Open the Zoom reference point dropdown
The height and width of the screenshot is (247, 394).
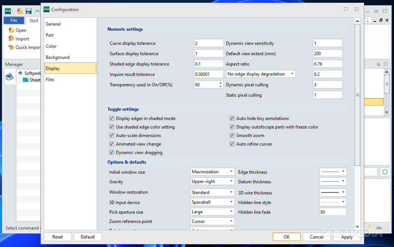tap(213, 221)
